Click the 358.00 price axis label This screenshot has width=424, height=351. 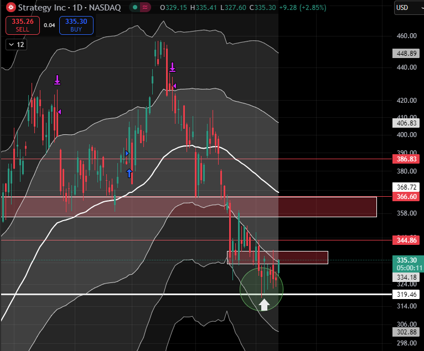coord(406,213)
